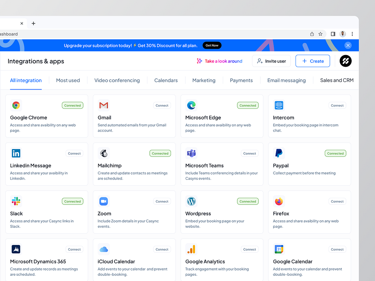The height and width of the screenshot is (281, 375).
Task: Click the Microsoft Teams icon
Action: (x=191, y=153)
